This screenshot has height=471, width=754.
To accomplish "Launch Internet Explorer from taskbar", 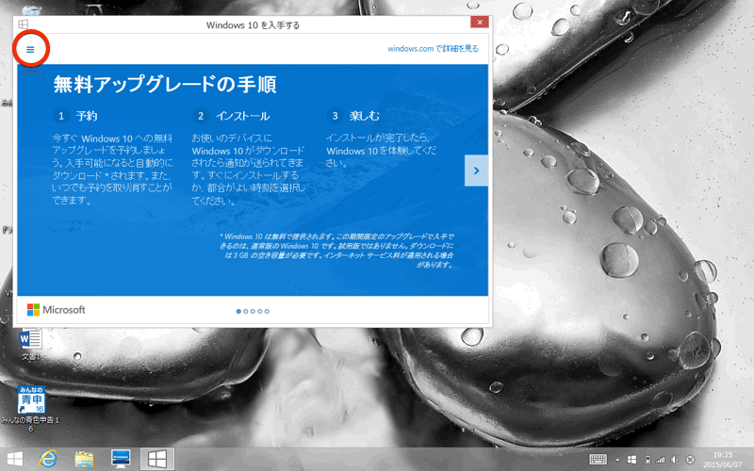I will click(x=48, y=459).
